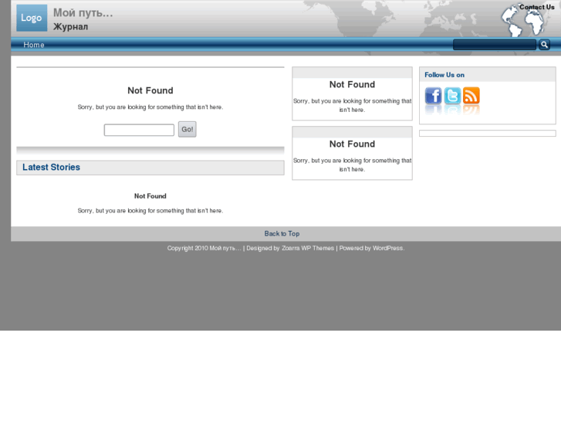The image size is (561, 421).
Task: Click the Follow Us on heading
Action: 444,75
